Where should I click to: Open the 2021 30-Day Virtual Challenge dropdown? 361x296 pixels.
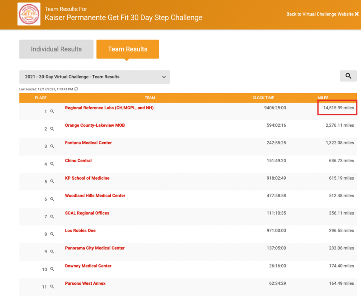pyautogui.click(x=94, y=77)
